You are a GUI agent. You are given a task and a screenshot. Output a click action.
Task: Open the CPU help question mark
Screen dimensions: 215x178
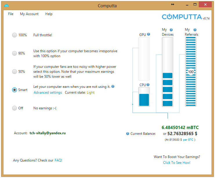(x=148, y=85)
